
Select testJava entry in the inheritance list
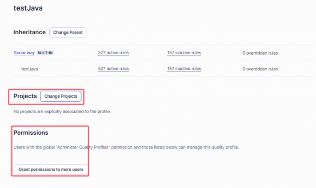click(30, 69)
